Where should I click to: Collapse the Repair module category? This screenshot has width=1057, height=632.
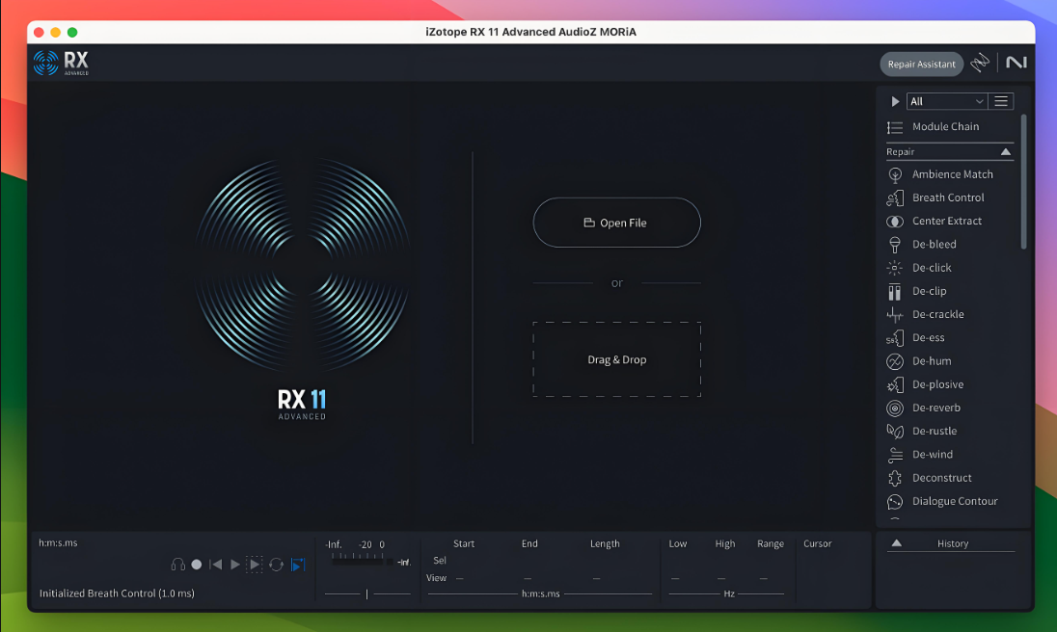[1006, 152]
